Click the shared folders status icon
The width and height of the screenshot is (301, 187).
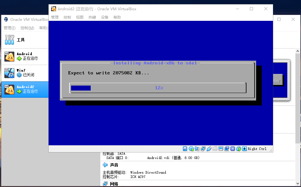click(x=215, y=149)
